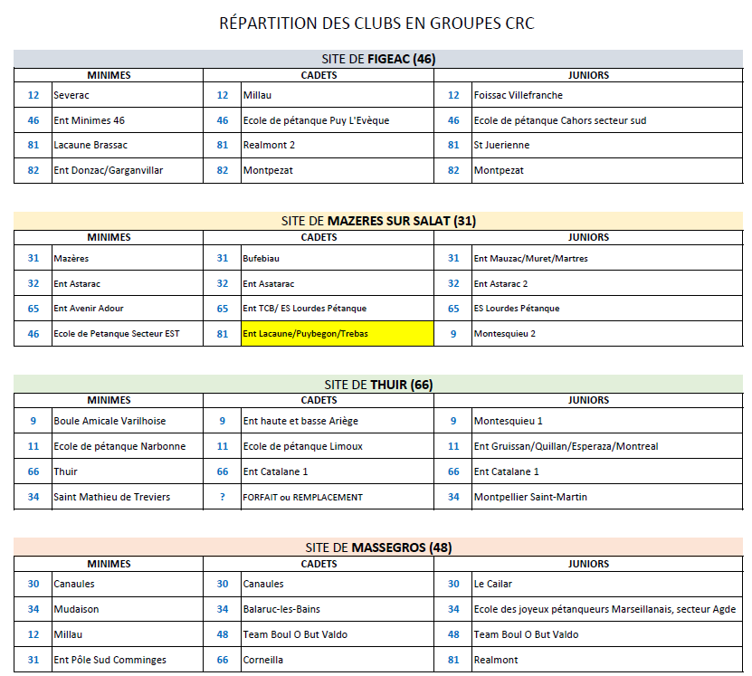Click Balaruc-les-Bains cell
This screenshot has height=676, width=752.
click(x=338, y=609)
